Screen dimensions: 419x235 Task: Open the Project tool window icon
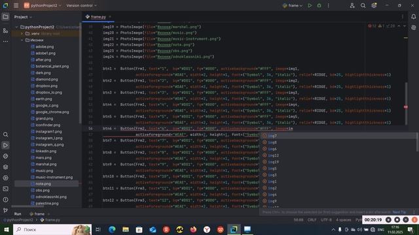pos(5,17)
